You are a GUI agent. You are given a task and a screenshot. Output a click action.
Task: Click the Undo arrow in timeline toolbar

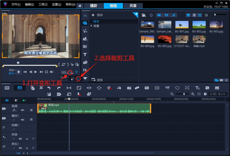coord(49,88)
